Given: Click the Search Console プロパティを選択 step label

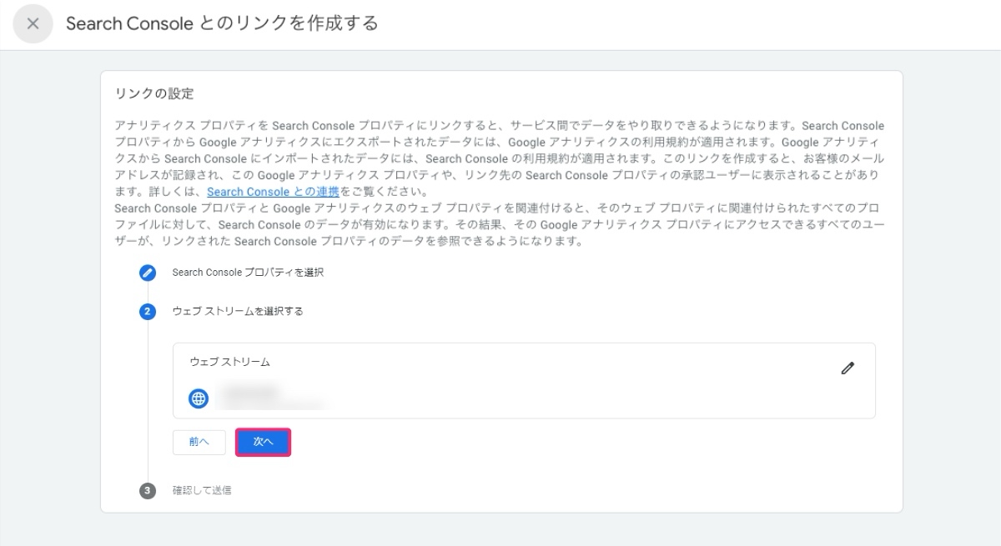Looking at the screenshot, I should click(248, 272).
